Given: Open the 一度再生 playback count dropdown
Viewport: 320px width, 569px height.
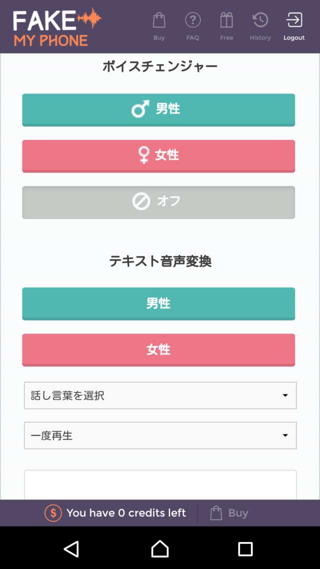Looking at the screenshot, I should pyautogui.click(x=160, y=435).
